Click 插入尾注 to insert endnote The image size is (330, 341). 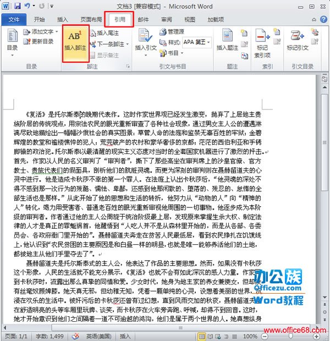[105, 33]
